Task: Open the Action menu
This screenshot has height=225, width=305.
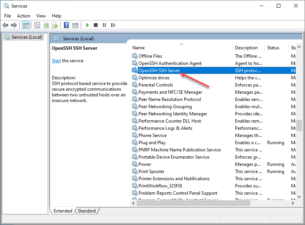Action: point(23,16)
